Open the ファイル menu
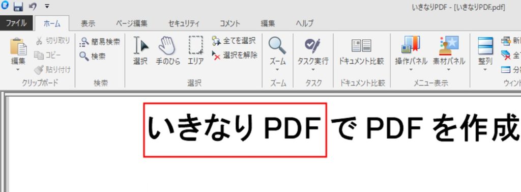Viewport: 521px width, 192px height. (x=16, y=23)
